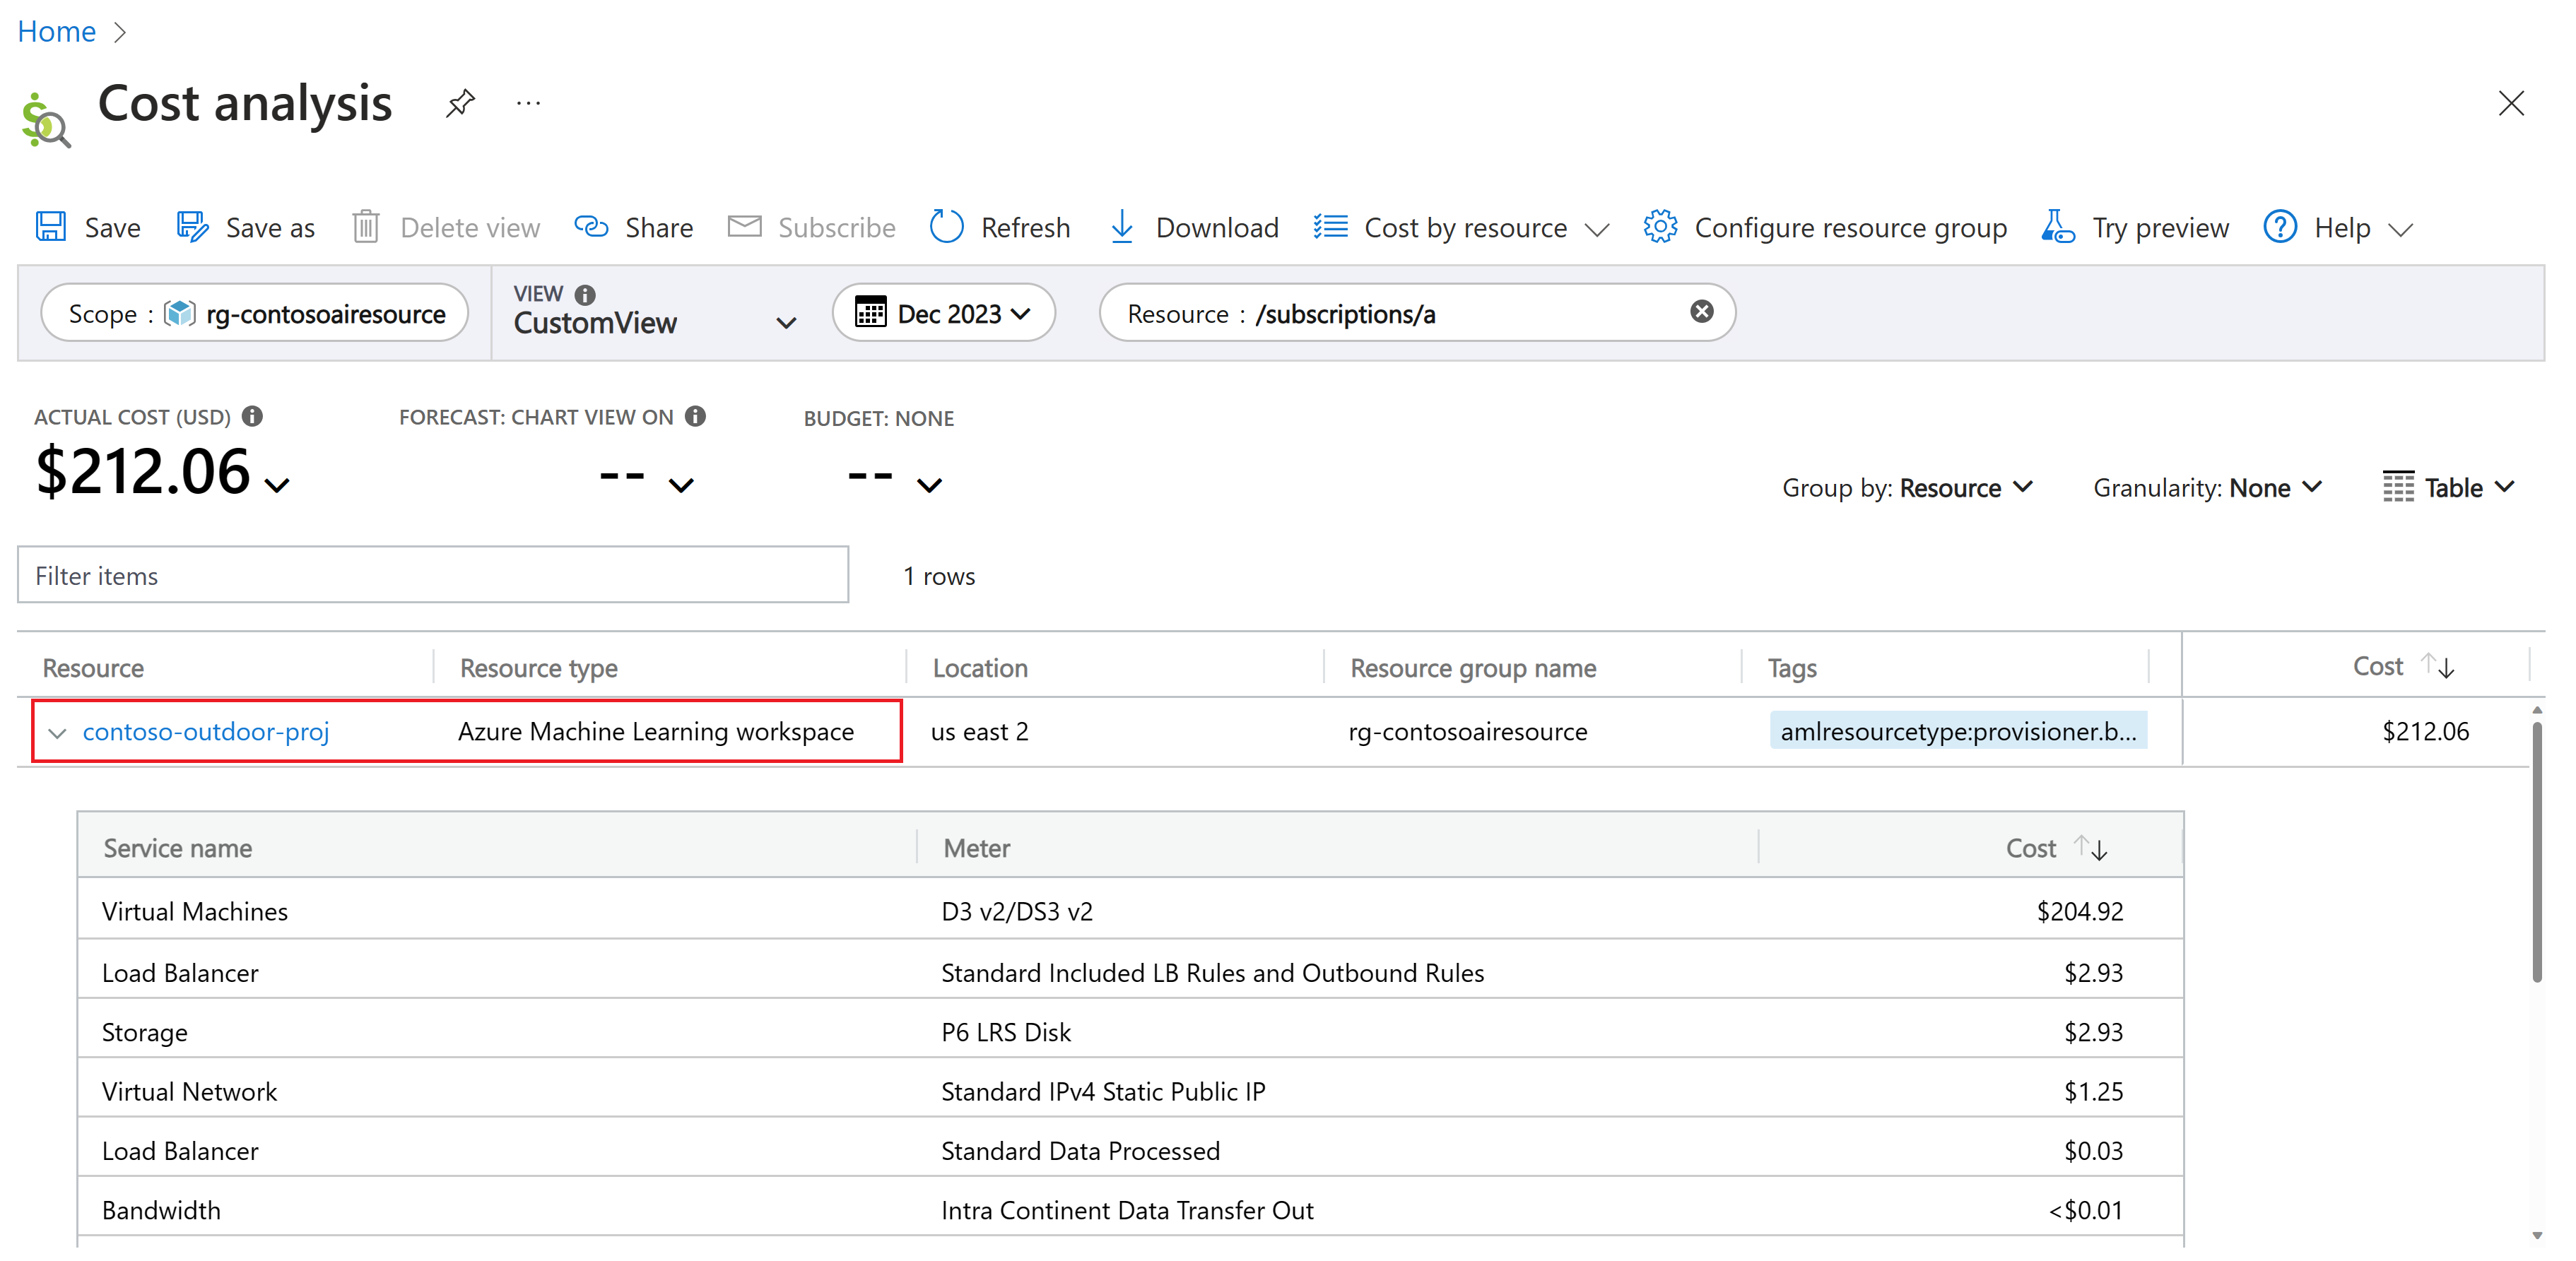Remove the Resource filter pill

(1701, 311)
